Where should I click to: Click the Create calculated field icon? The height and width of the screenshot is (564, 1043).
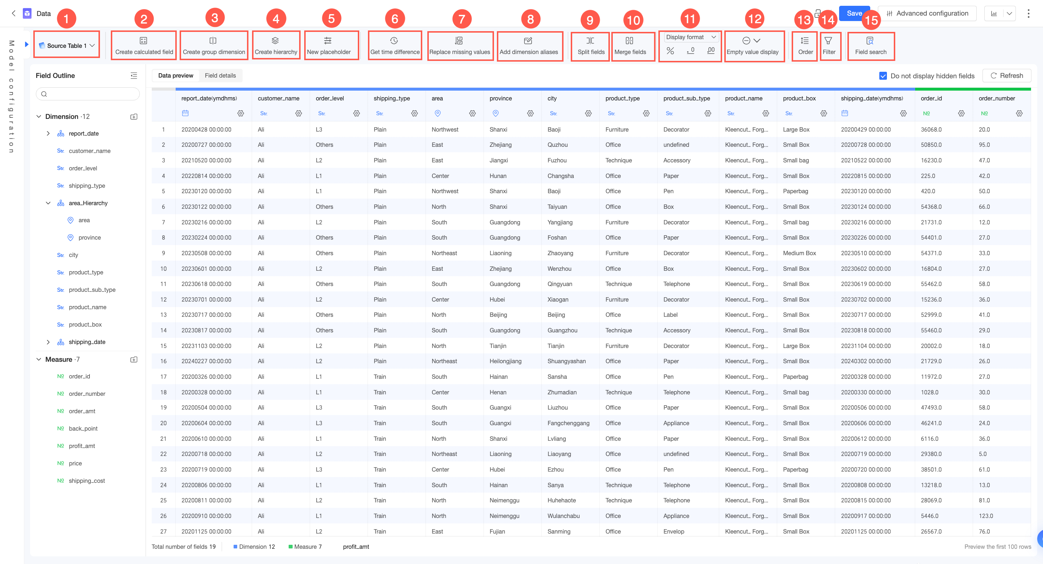(x=143, y=41)
